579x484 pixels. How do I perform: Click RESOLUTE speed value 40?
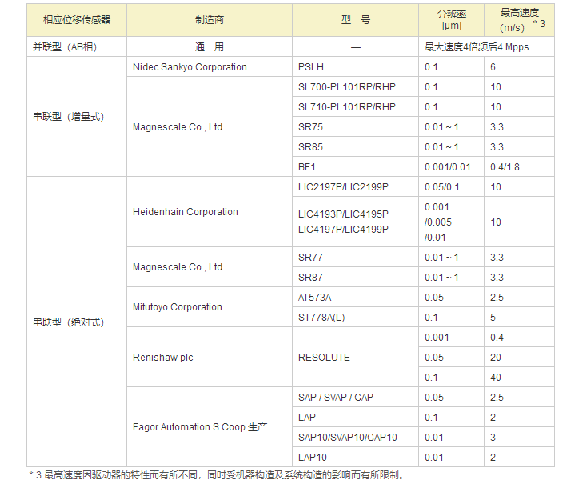tap(519, 378)
